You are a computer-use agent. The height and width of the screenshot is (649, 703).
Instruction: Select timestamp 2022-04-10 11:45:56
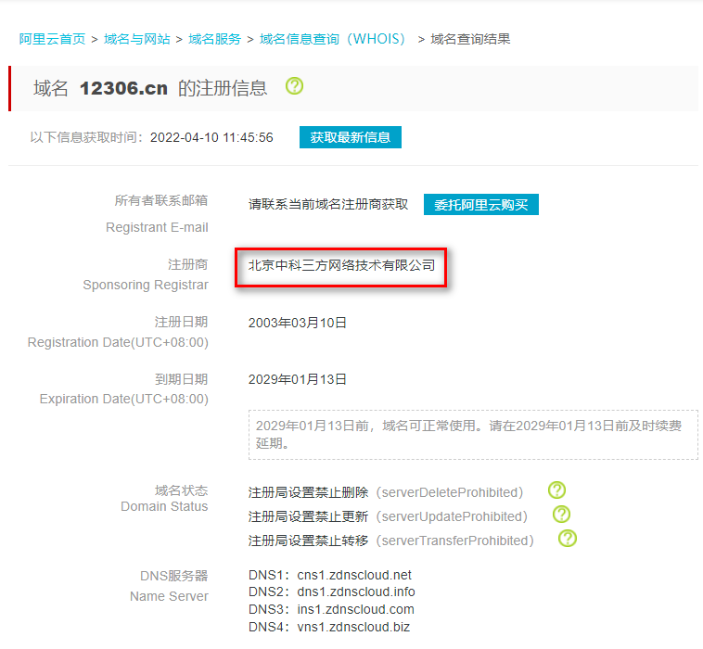(211, 137)
